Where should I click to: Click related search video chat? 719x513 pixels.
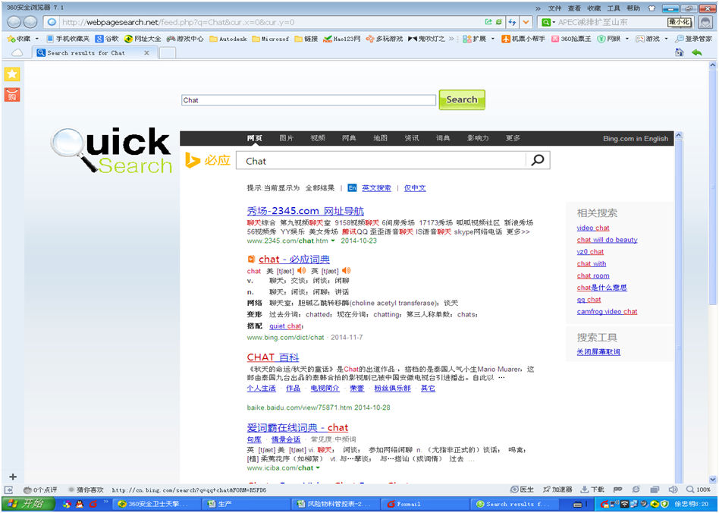click(x=593, y=228)
